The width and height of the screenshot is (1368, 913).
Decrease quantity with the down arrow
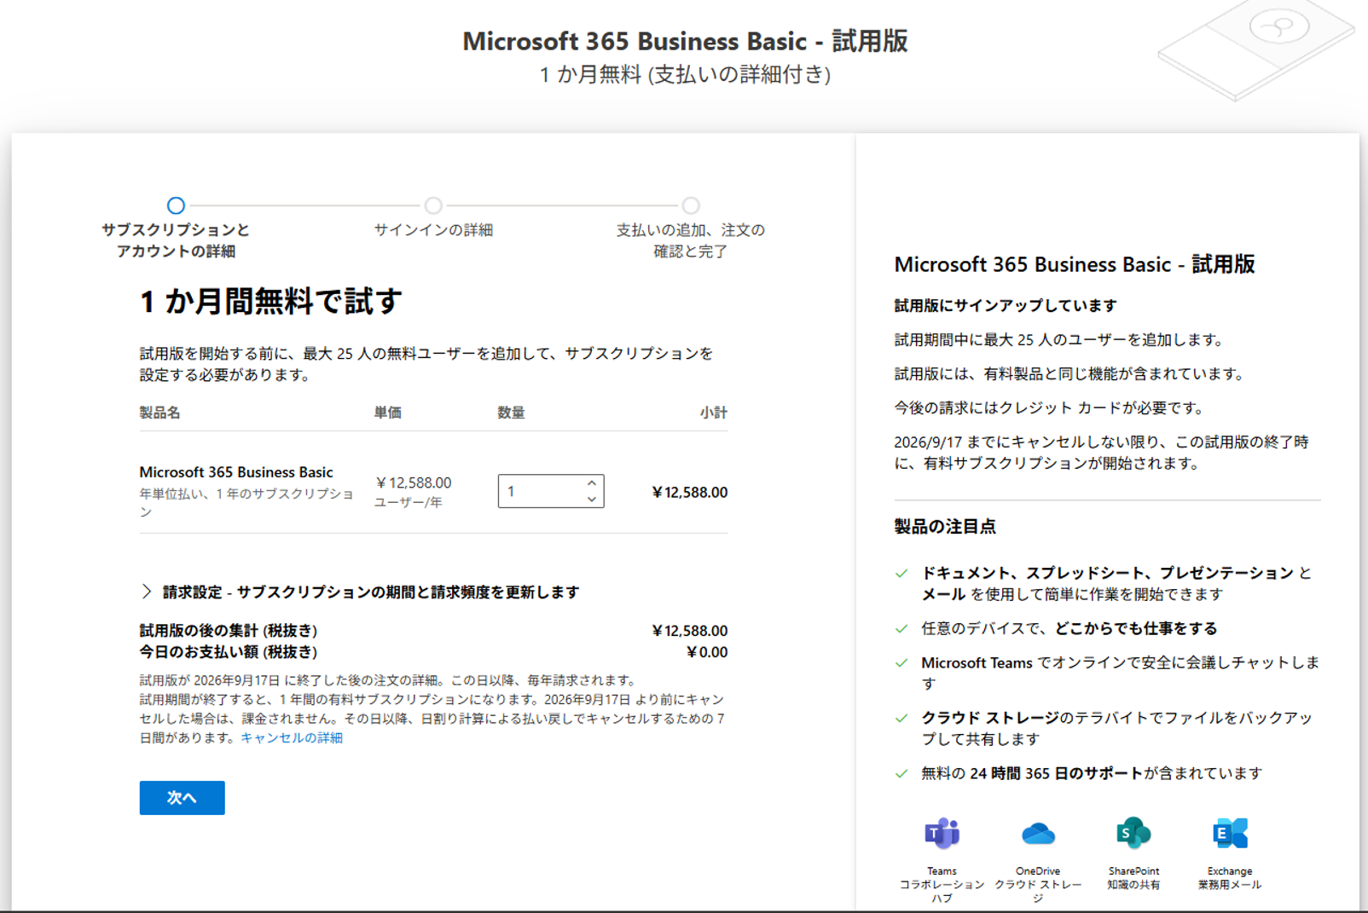pos(592,500)
